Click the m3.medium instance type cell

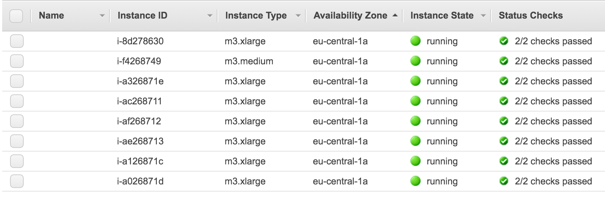(249, 61)
